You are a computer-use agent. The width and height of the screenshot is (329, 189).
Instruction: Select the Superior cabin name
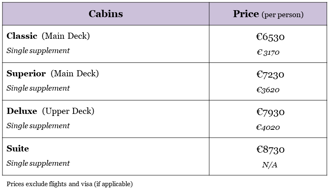tap(27, 73)
